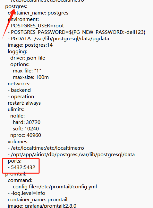The width and height of the screenshot is (153, 208).
Task: Click the POSTGRES_PASSWORD environment line
Action: (x=76, y=32)
